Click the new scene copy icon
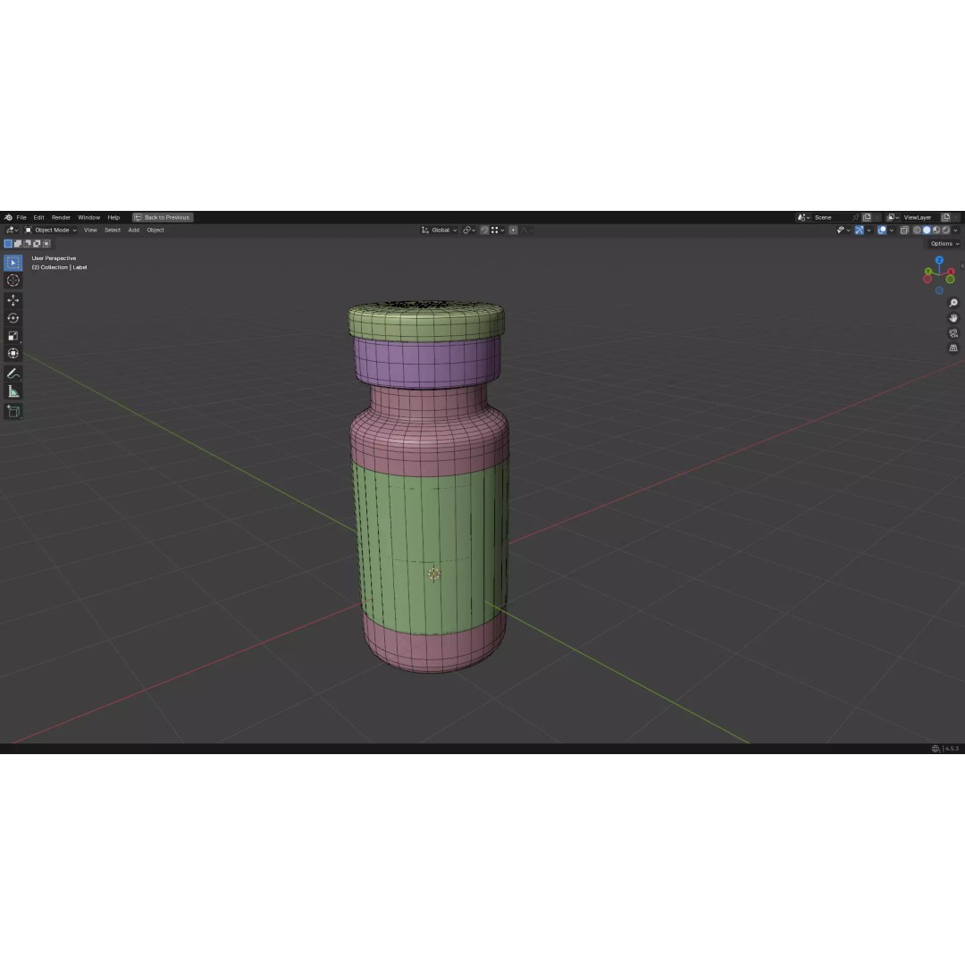Screen dimensions: 965x965 (867, 217)
